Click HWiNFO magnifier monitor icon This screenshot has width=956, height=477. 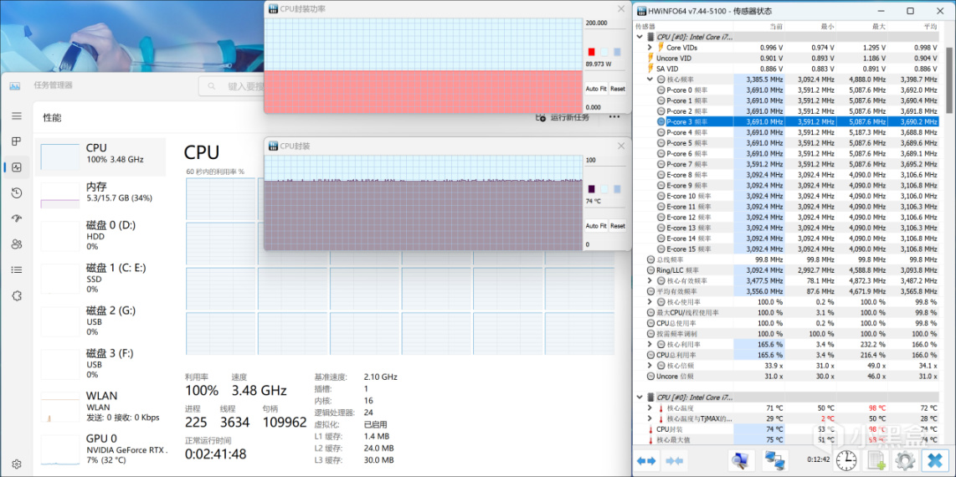(x=742, y=460)
